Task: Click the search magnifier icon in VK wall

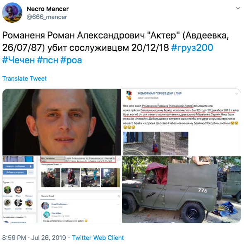Action: [119, 196]
